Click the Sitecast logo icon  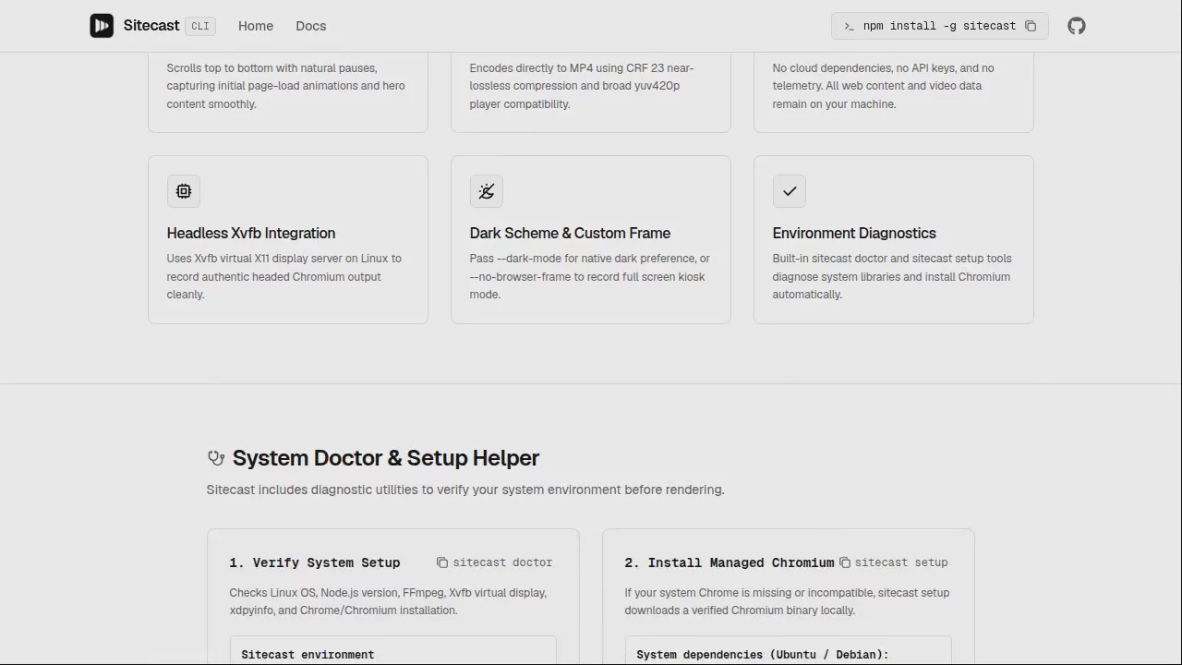[102, 26]
